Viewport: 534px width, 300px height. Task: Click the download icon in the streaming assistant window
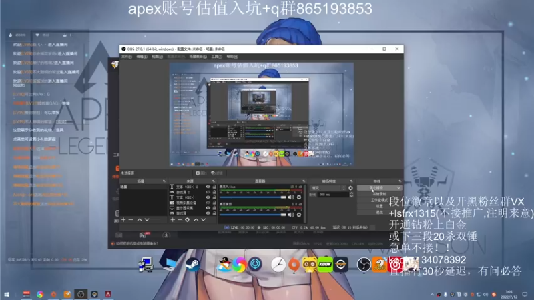(166, 235)
